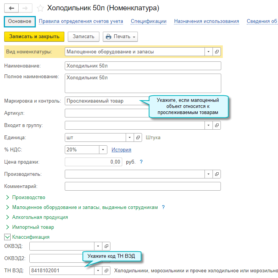Click into the Производитель field
The height and width of the screenshot is (278, 278).
pyautogui.click(x=135, y=174)
